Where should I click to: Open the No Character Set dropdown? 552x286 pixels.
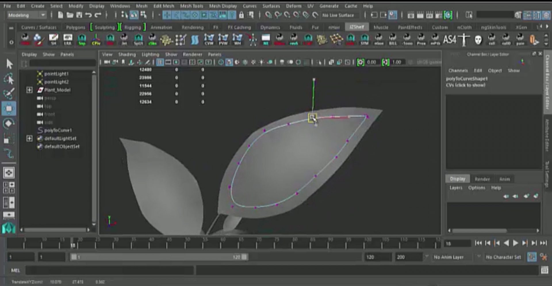click(x=504, y=257)
